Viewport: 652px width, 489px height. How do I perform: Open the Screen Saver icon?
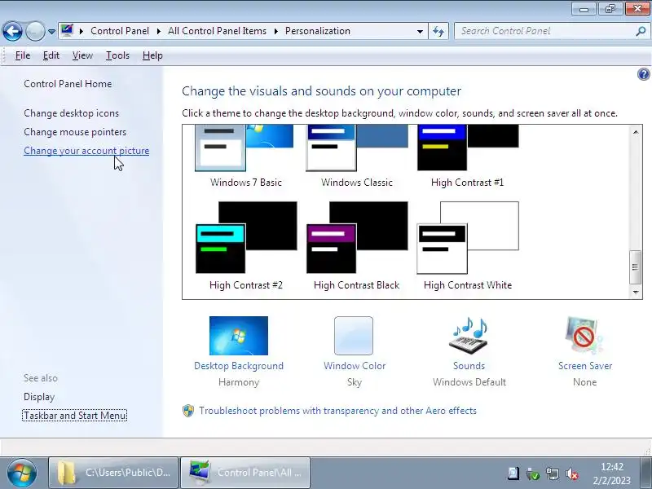click(584, 336)
